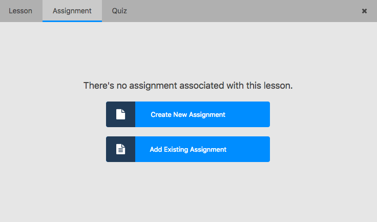Click the gap between the two assignment buttons

pyautogui.click(x=188, y=132)
